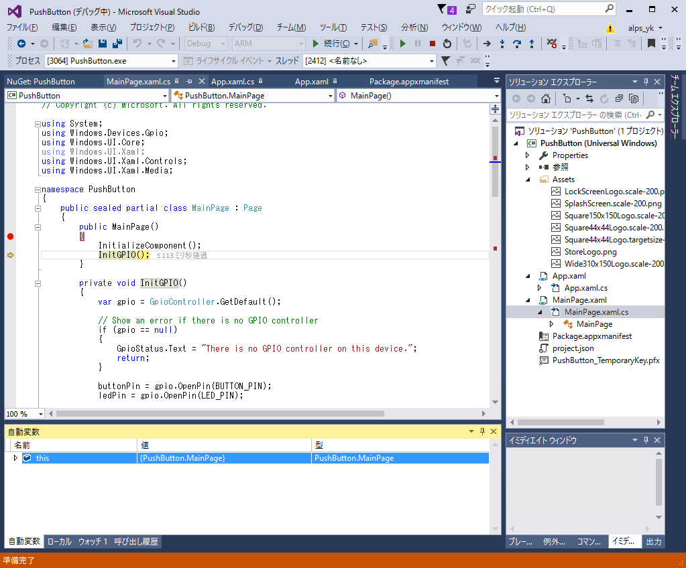Open file using the folder icon
Viewport: 686px width, 568px height.
point(87,44)
